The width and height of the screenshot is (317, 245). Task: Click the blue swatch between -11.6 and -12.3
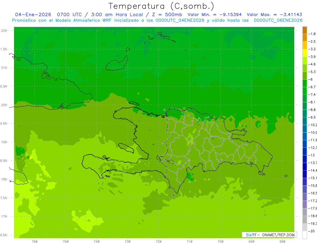pos(305,144)
